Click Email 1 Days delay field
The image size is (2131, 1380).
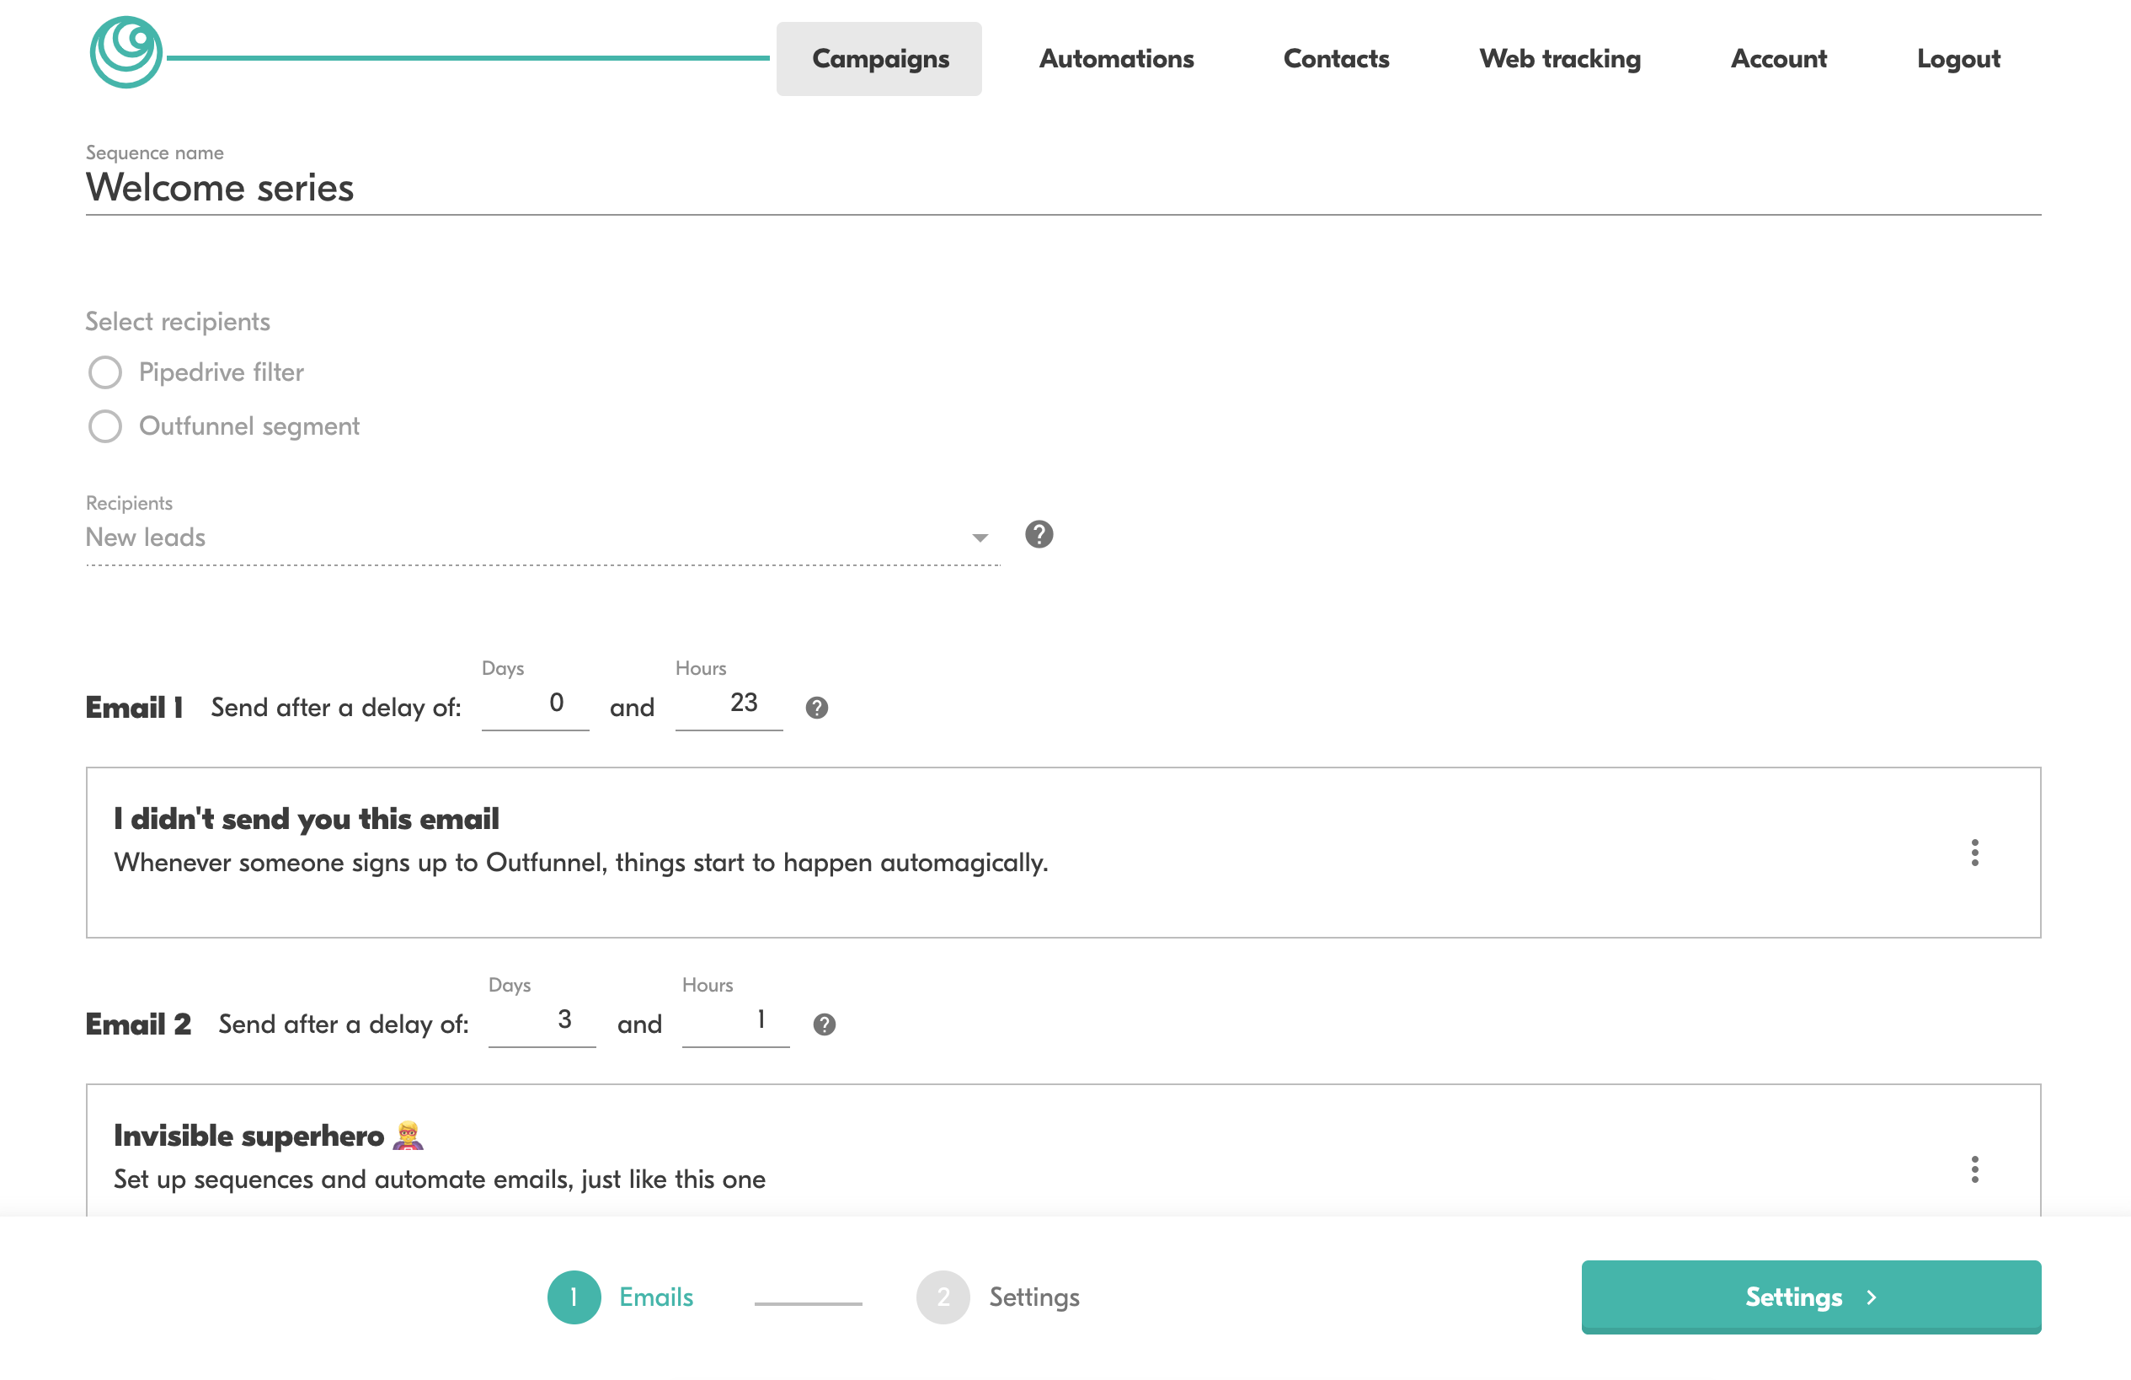[536, 703]
